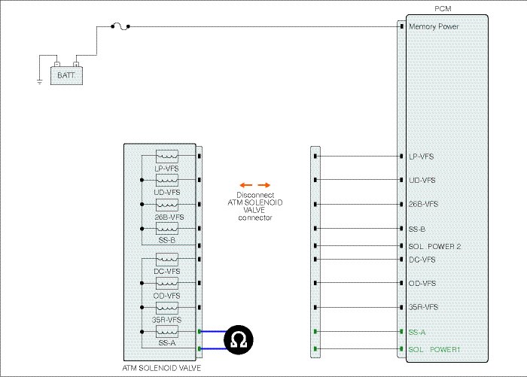Image resolution: width=527 pixels, height=377 pixels.
Task: Click the green SOL. POWER1 label
Action: [434, 349]
